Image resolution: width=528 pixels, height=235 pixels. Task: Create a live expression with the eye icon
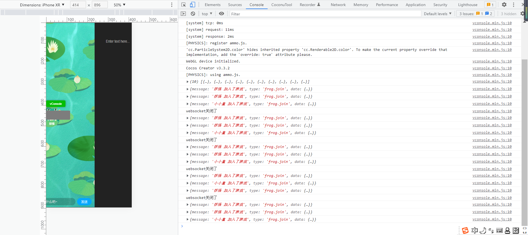[221, 14]
